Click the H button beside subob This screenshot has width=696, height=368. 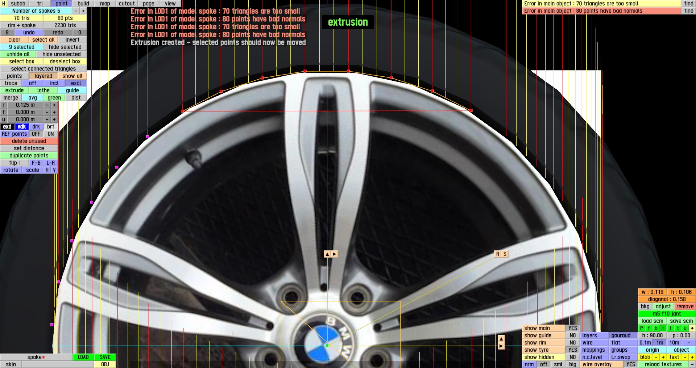click(4, 4)
